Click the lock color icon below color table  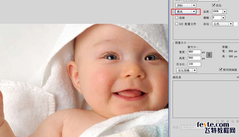point(228,121)
